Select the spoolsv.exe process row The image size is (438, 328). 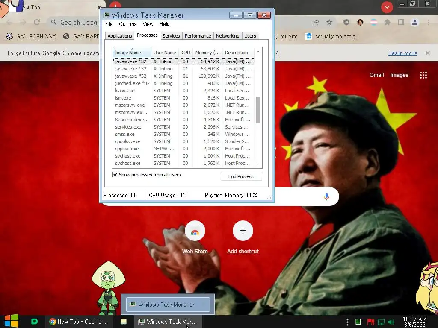(183, 141)
